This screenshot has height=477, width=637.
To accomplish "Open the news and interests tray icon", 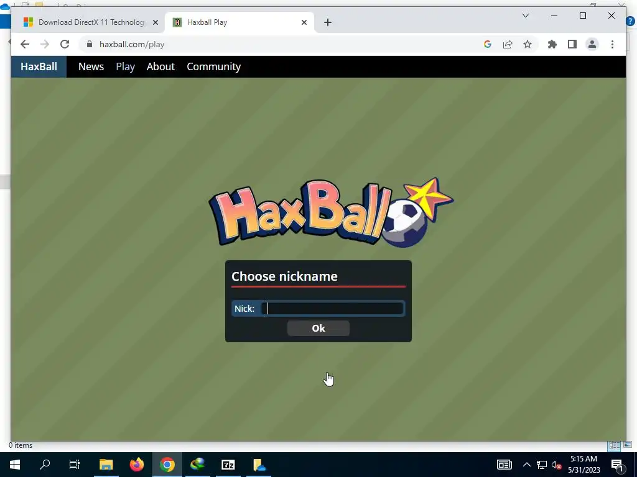I will (504, 465).
